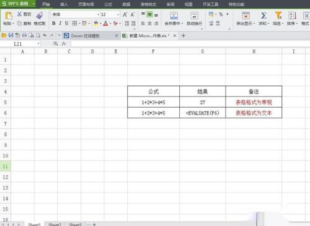The width and height of the screenshot is (310, 226).
Task: Toggle Underline formatting button
Action: click(x=66, y=24)
